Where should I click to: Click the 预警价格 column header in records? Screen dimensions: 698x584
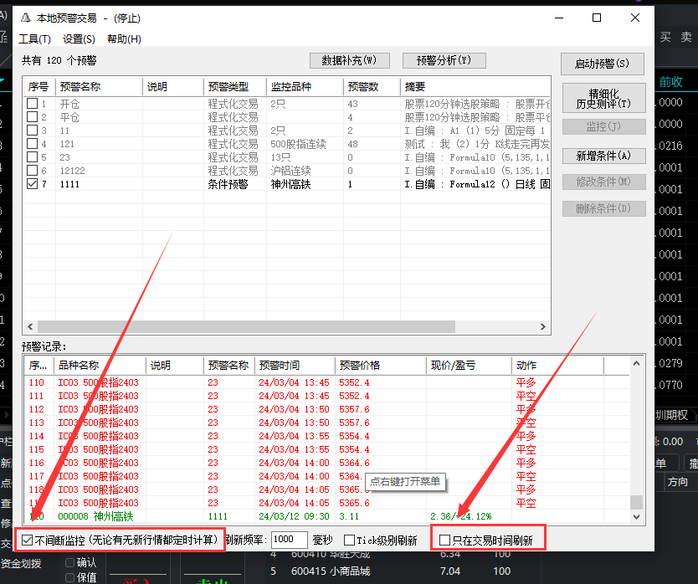381,366
